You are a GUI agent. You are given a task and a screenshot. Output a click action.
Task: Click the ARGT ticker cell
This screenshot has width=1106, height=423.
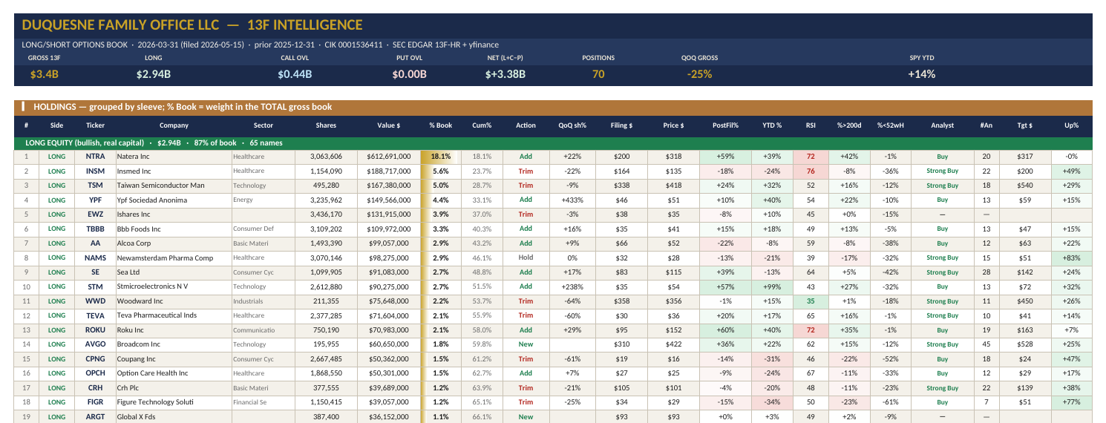[95, 417]
